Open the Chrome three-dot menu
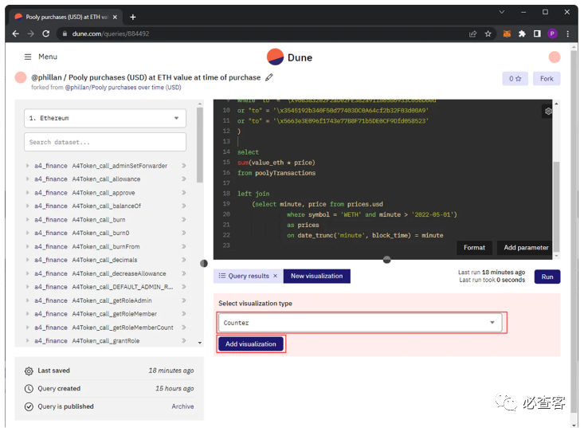The width and height of the screenshot is (584, 428). 567,34
